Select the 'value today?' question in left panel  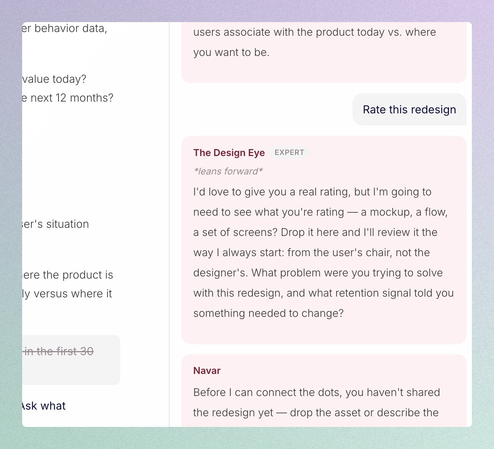point(54,79)
